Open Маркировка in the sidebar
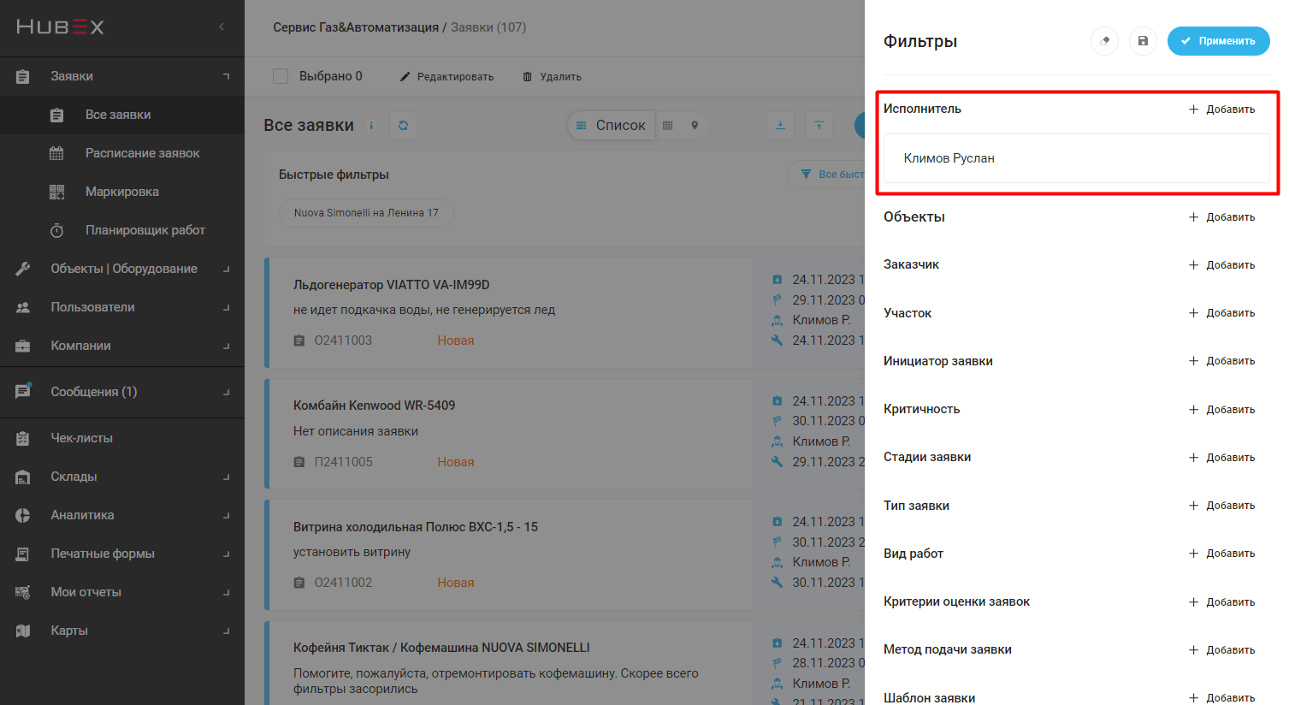The height and width of the screenshot is (705, 1289). point(121,192)
